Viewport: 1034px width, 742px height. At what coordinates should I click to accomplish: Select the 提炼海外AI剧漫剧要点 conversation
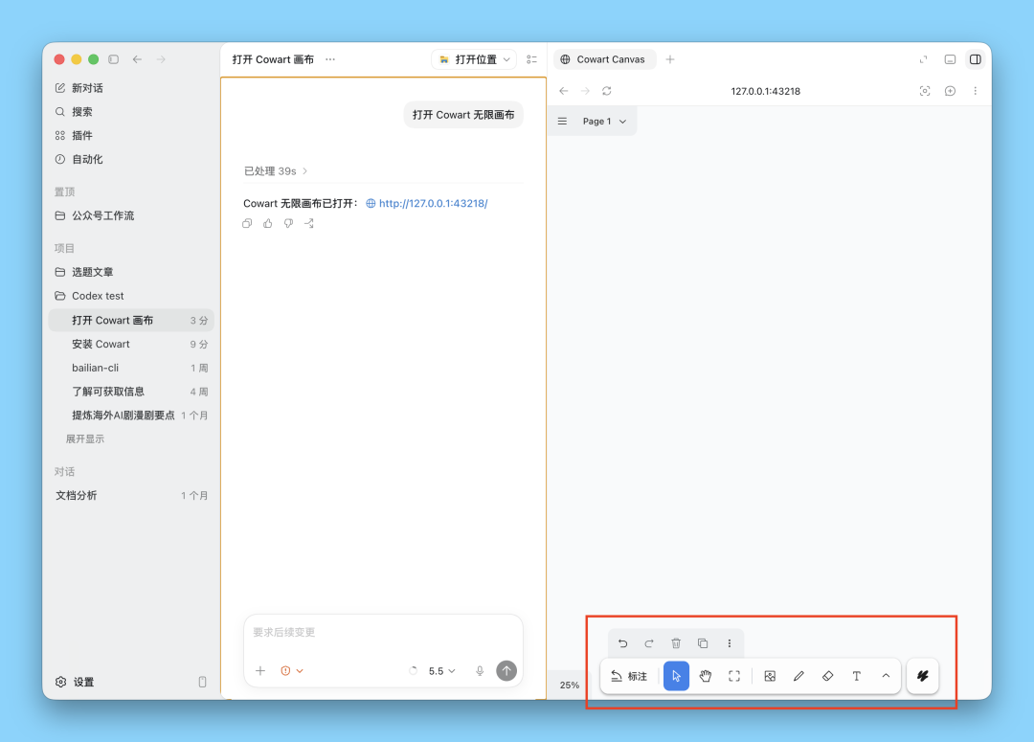pyautogui.click(x=131, y=415)
